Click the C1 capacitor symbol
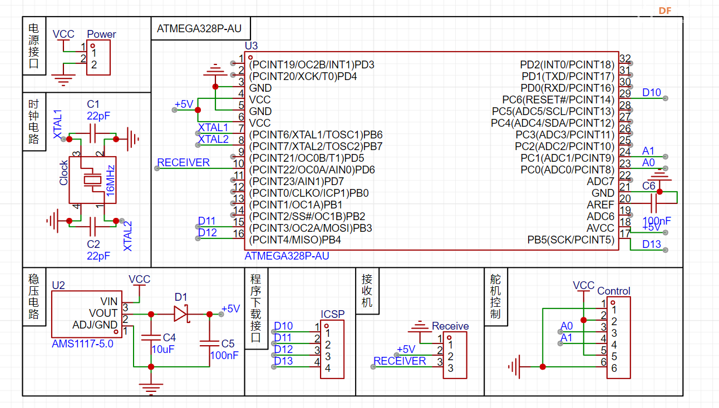719x408 pixels. point(93,132)
